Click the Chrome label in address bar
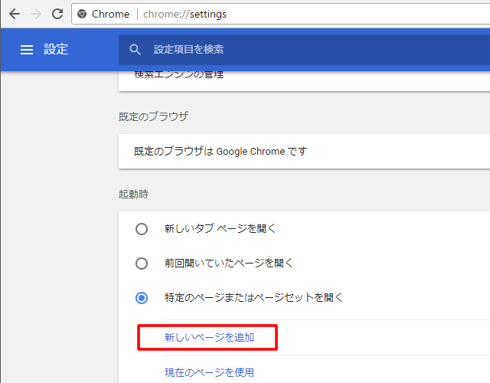The image size is (490, 383). pyautogui.click(x=110, y=14)
